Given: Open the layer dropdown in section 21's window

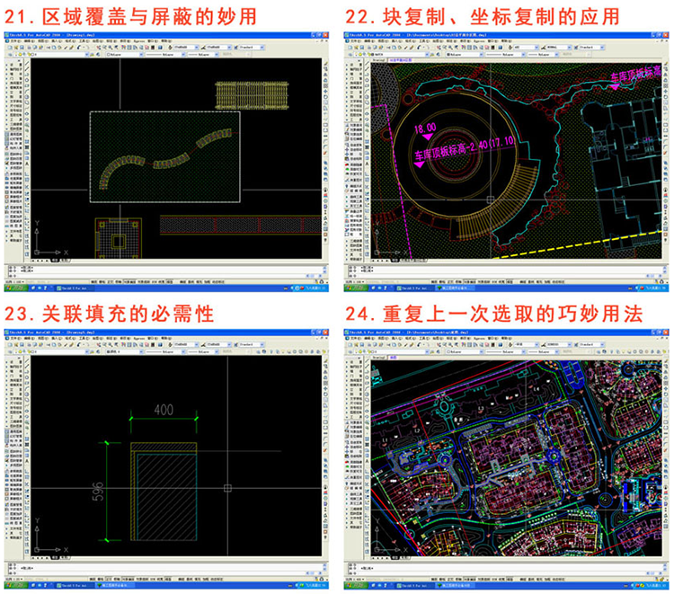Looking at the screenshot, I should point(54,53).
